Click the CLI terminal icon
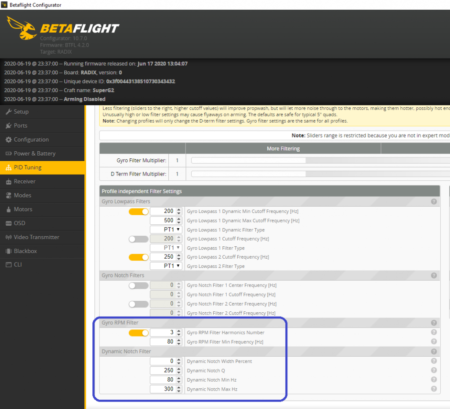This screenshot has width=450, height=409. 9,264
